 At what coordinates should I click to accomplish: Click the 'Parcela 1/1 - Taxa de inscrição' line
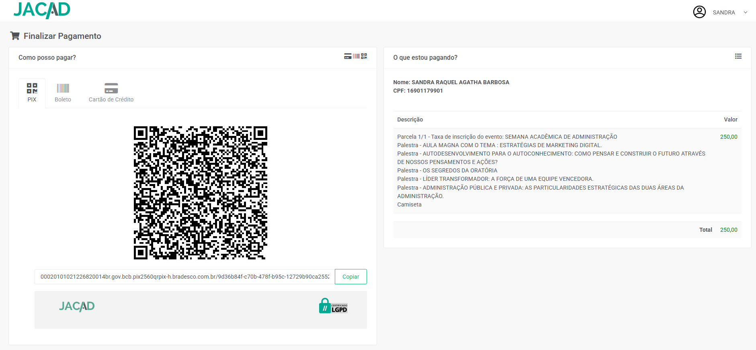pyautogui.click(x=507, y=137)
